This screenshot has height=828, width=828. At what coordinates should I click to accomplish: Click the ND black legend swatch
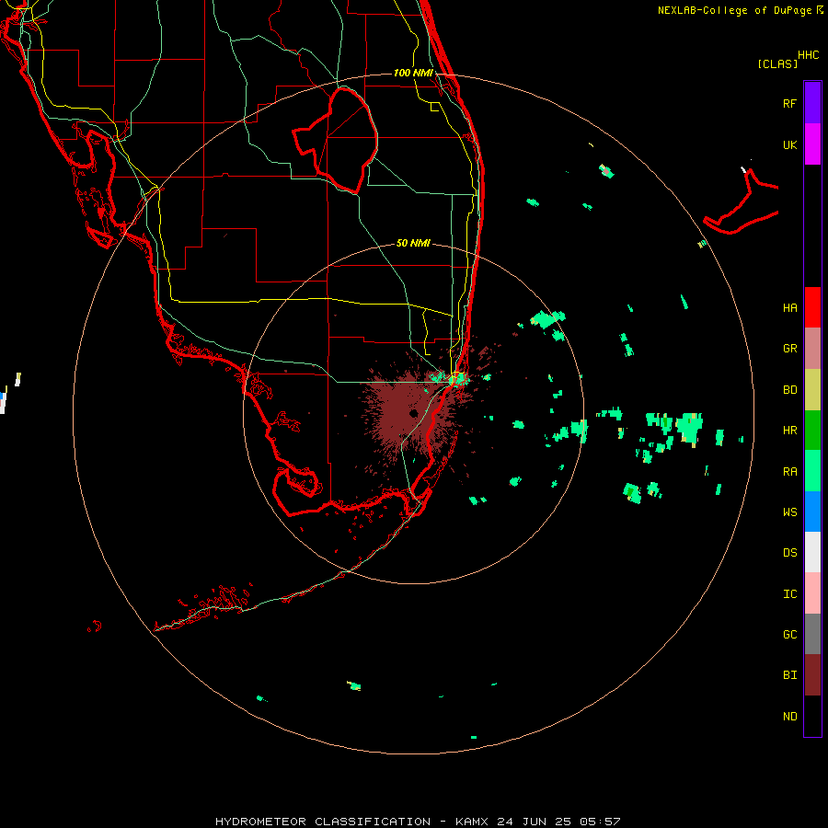pyautogui.click(x=812, y=716)
